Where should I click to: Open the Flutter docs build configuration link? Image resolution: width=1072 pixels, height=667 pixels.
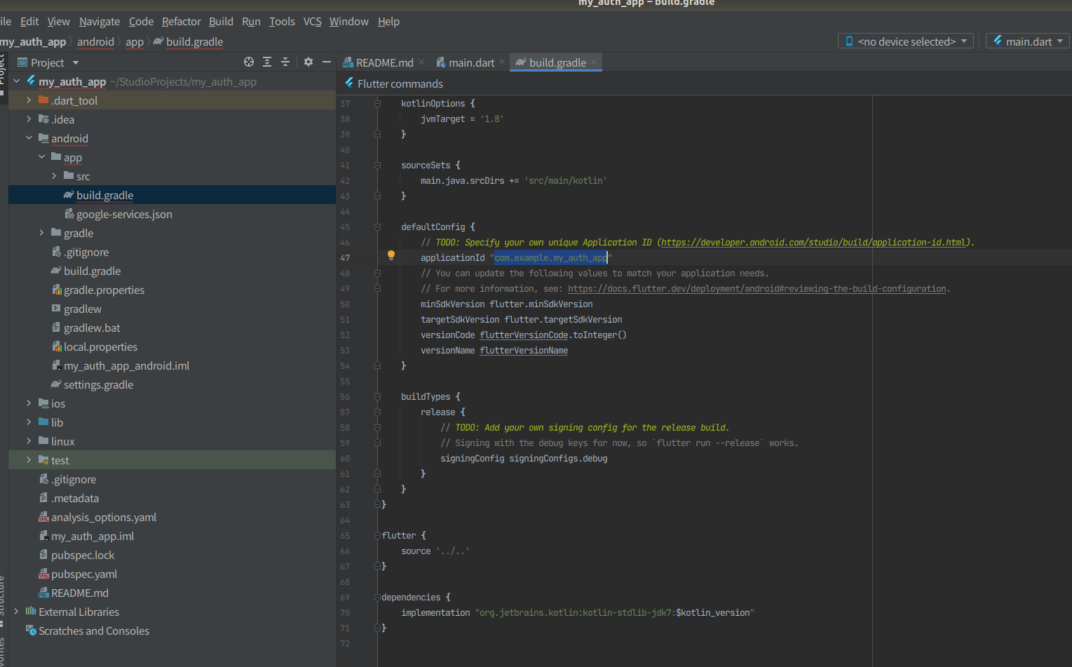(756, 289)
